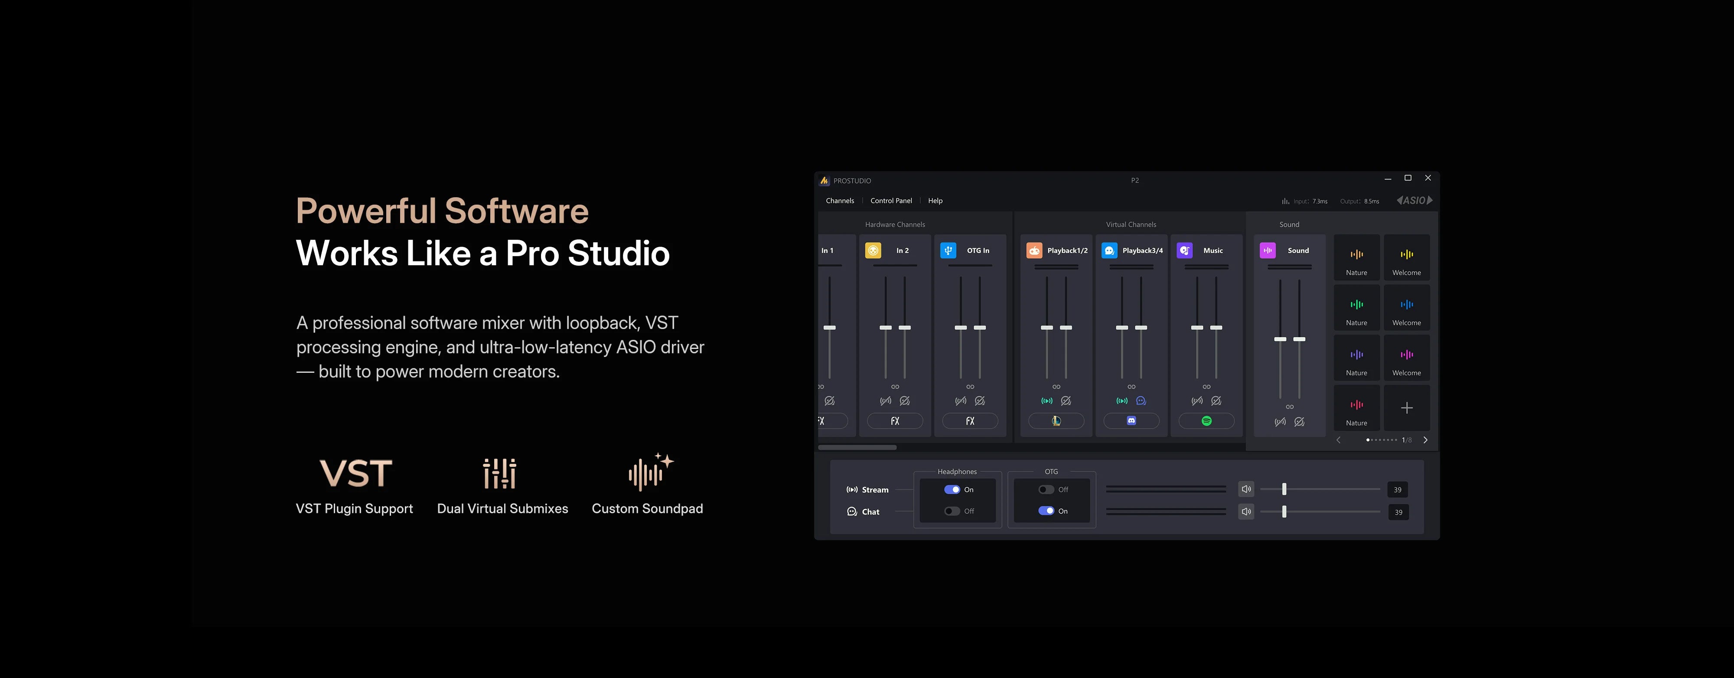Go to the previous soundpad page arrow
The height and width of the screenshot is (678, 1734).
click(1338, 440)
